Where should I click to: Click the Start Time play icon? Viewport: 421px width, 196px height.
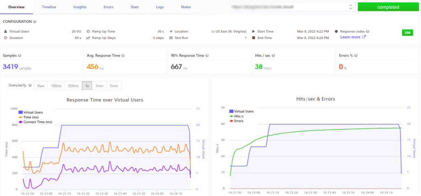253,31
